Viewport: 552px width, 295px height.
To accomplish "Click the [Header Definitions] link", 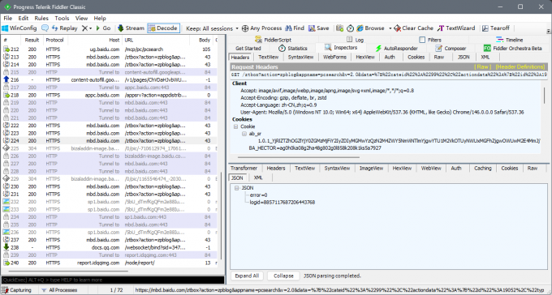I will (520, 66).
